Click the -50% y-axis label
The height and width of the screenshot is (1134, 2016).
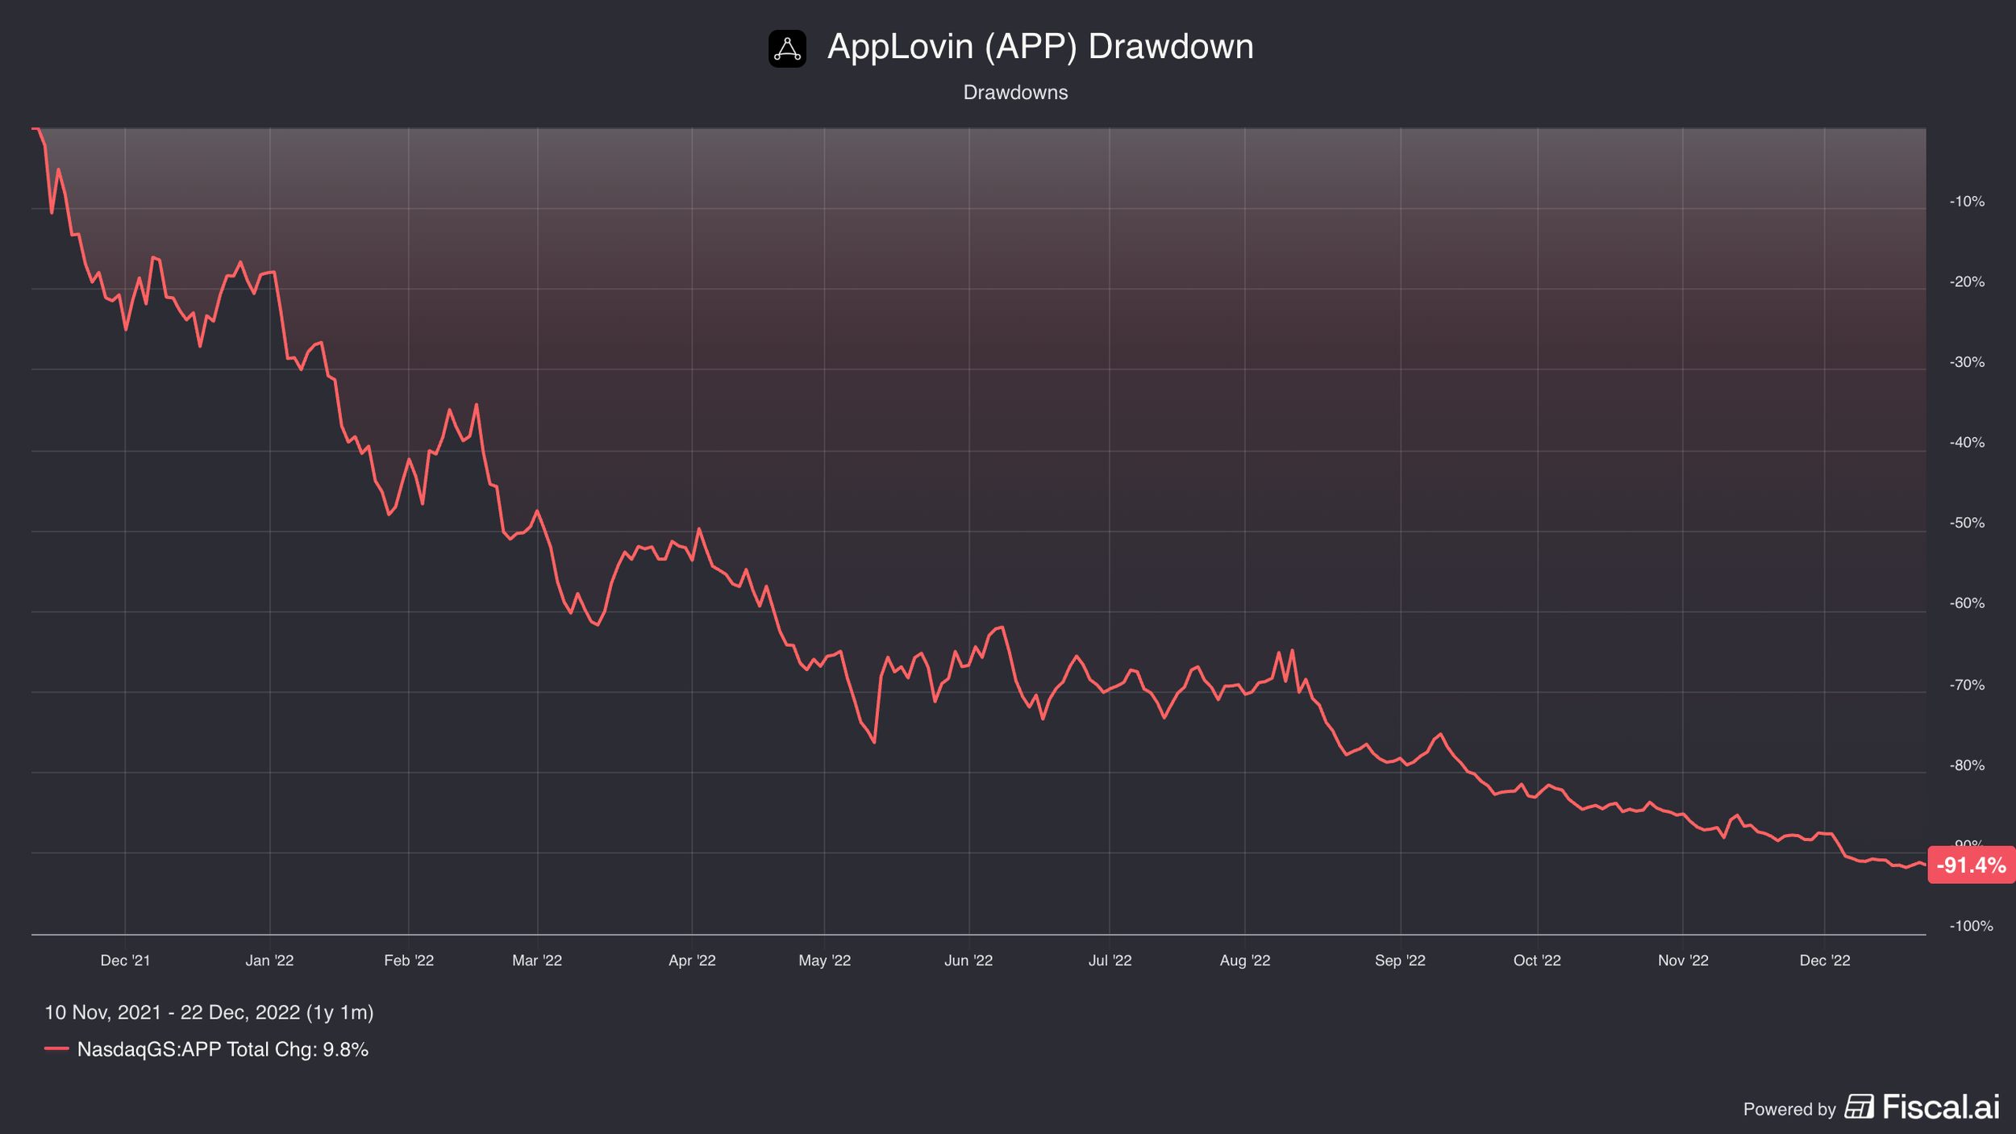point(1967,523)
